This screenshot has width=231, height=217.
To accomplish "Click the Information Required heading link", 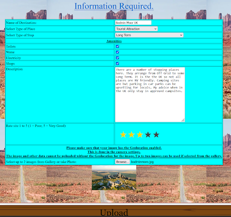I will (114, 6).
